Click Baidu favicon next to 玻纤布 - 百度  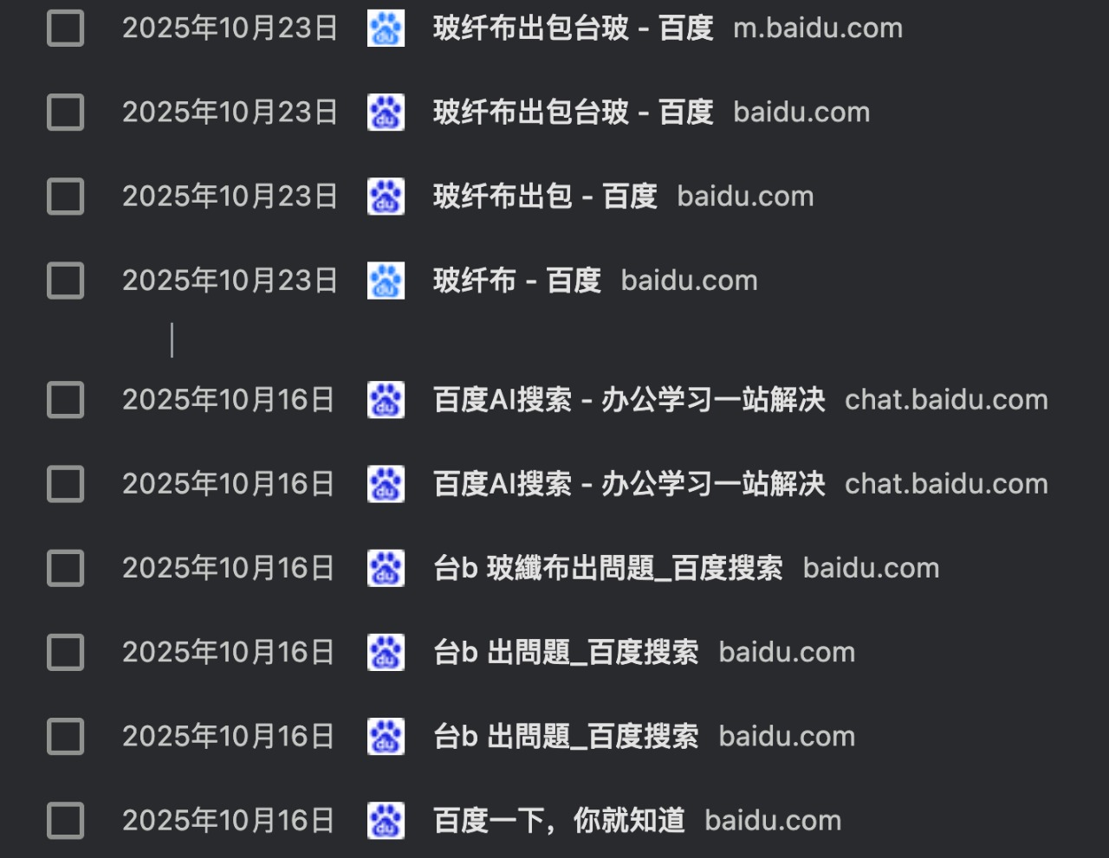(x=386, y=281)
